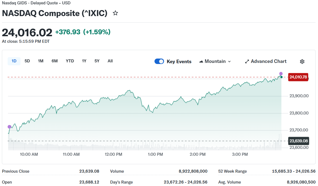318x186 pixels.
Task: Expand the Mountain chart style dropdown
Action: click(215, 61)
